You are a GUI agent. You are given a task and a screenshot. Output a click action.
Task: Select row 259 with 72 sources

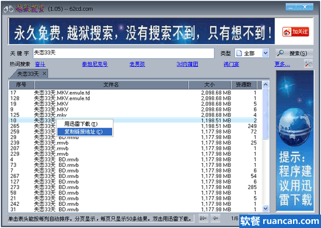135,131
